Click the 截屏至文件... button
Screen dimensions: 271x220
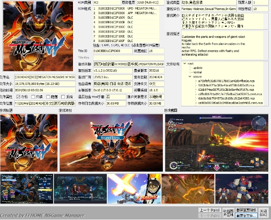coord(246,215)
